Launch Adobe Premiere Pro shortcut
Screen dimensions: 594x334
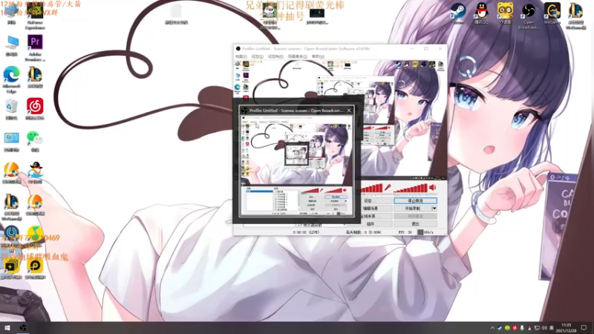click(35, 48)
